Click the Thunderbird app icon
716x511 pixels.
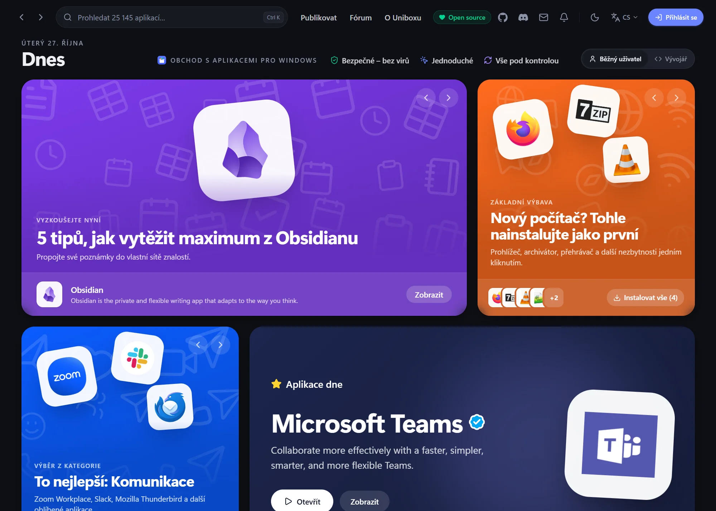[170, 407]
